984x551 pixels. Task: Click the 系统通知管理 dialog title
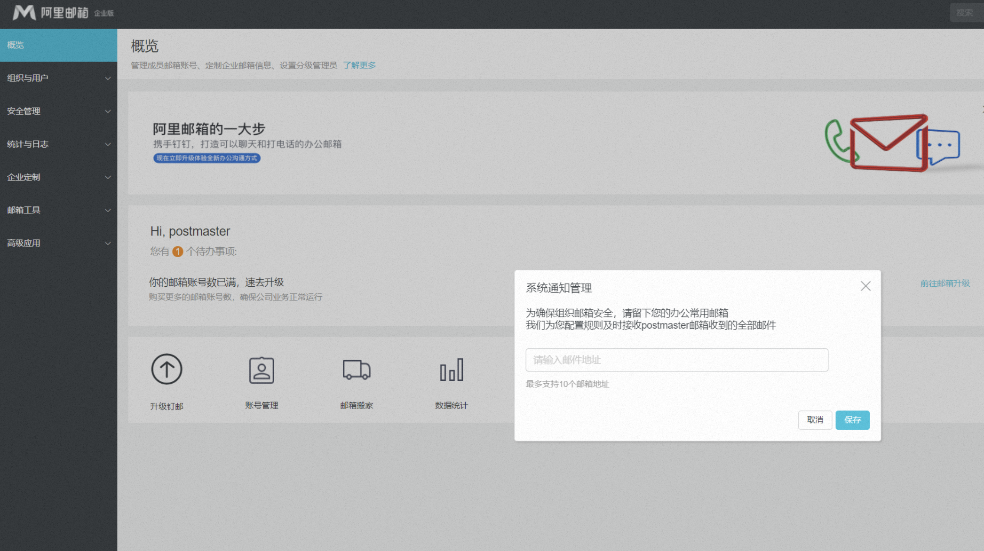[x=559, y=288]
